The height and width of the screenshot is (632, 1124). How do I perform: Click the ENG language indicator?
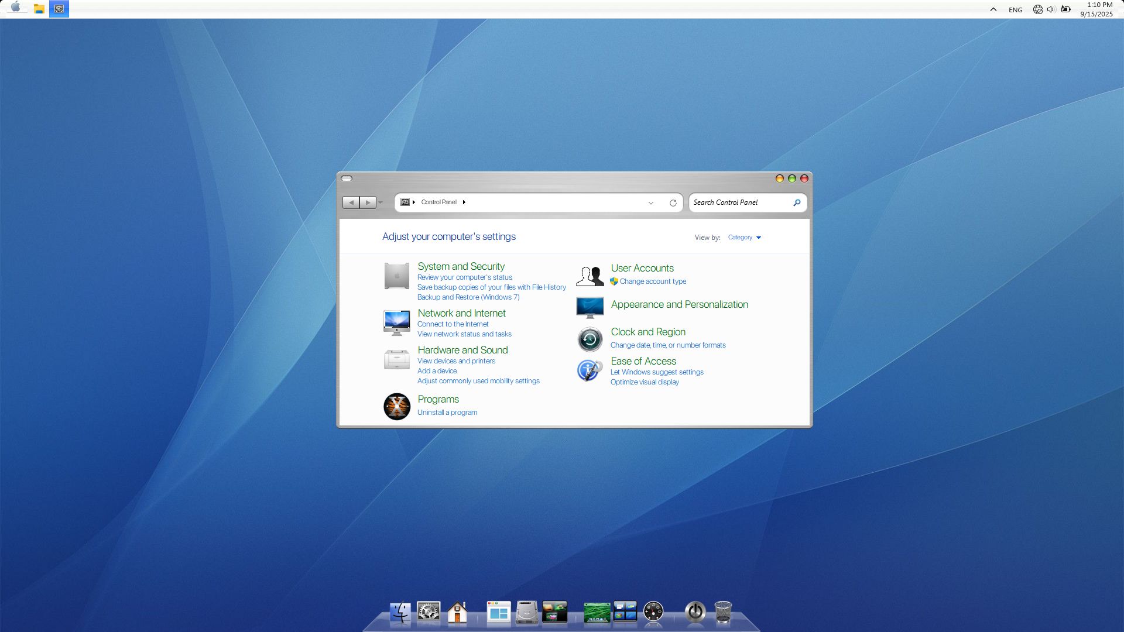point(1015,10)
